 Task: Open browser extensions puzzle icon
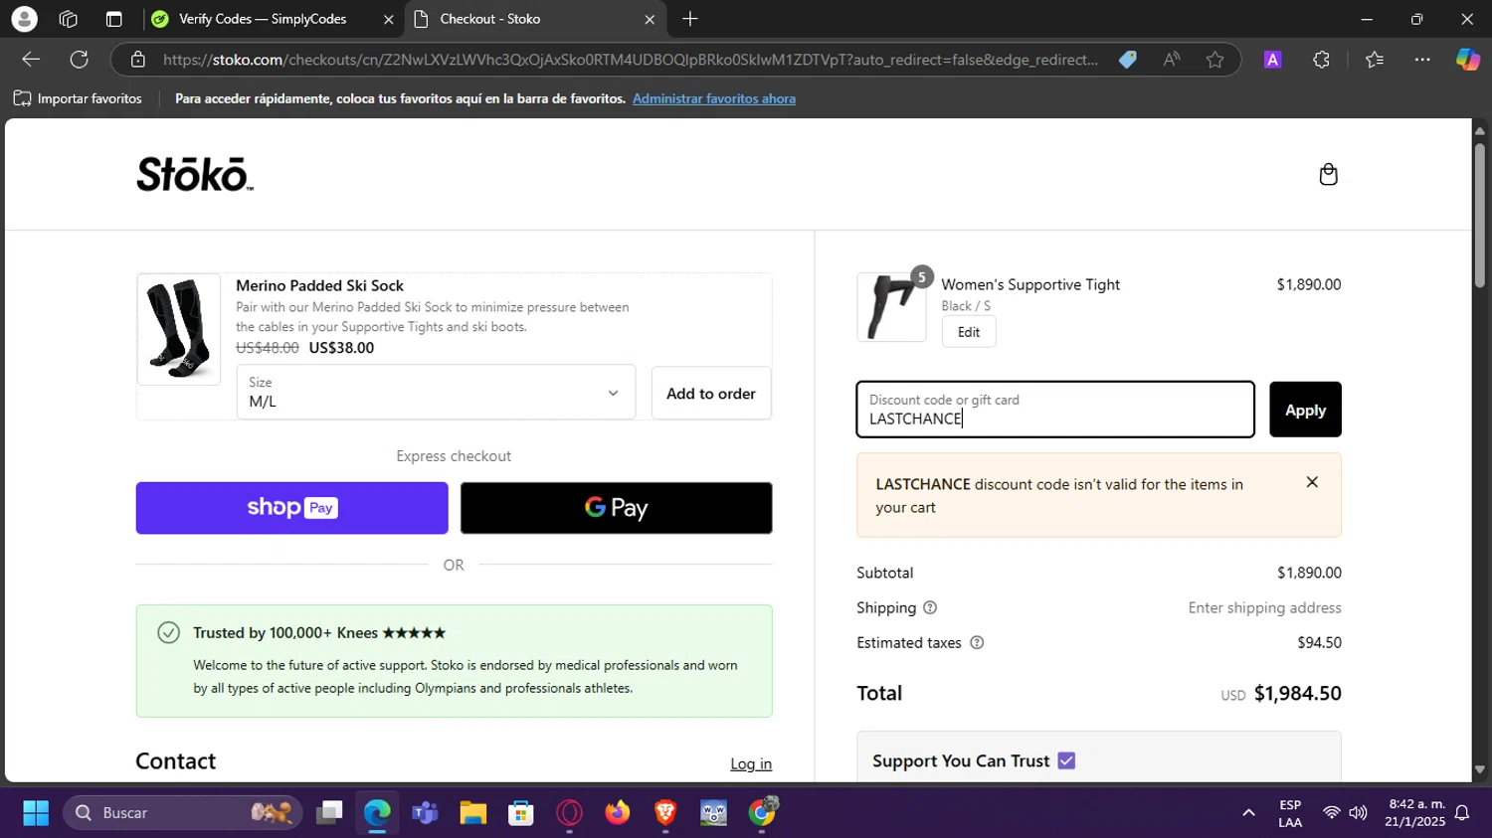[x=1321, y=60]
